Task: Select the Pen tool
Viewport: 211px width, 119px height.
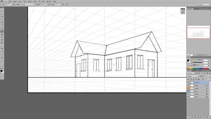Action: (x=2, y=52)
